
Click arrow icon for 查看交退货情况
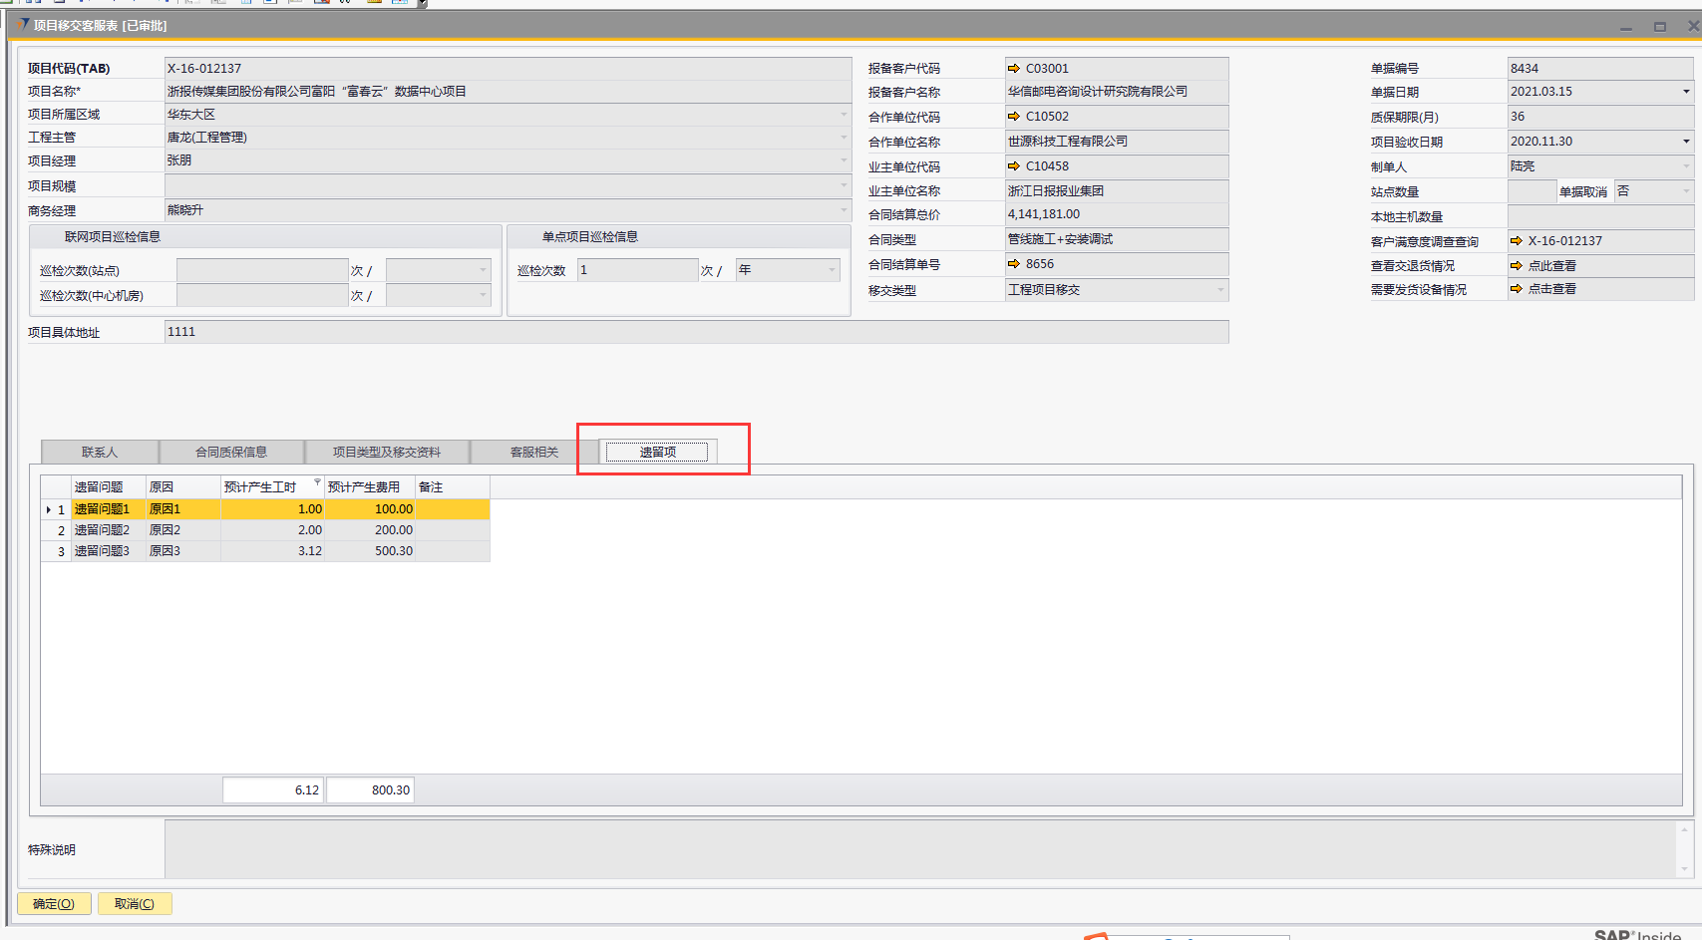click(x=1517, y=266)
